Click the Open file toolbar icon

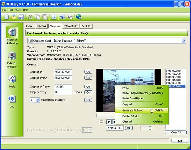[14, 17]
